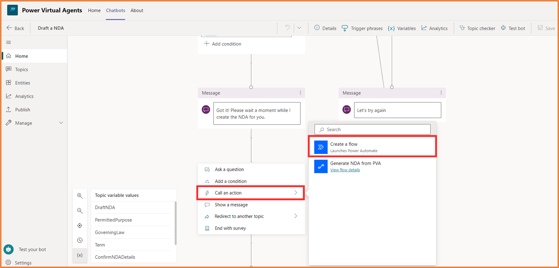This screenshot has height=268, width=559.
Task: Click the Search field in the action list
Action: 372,129
